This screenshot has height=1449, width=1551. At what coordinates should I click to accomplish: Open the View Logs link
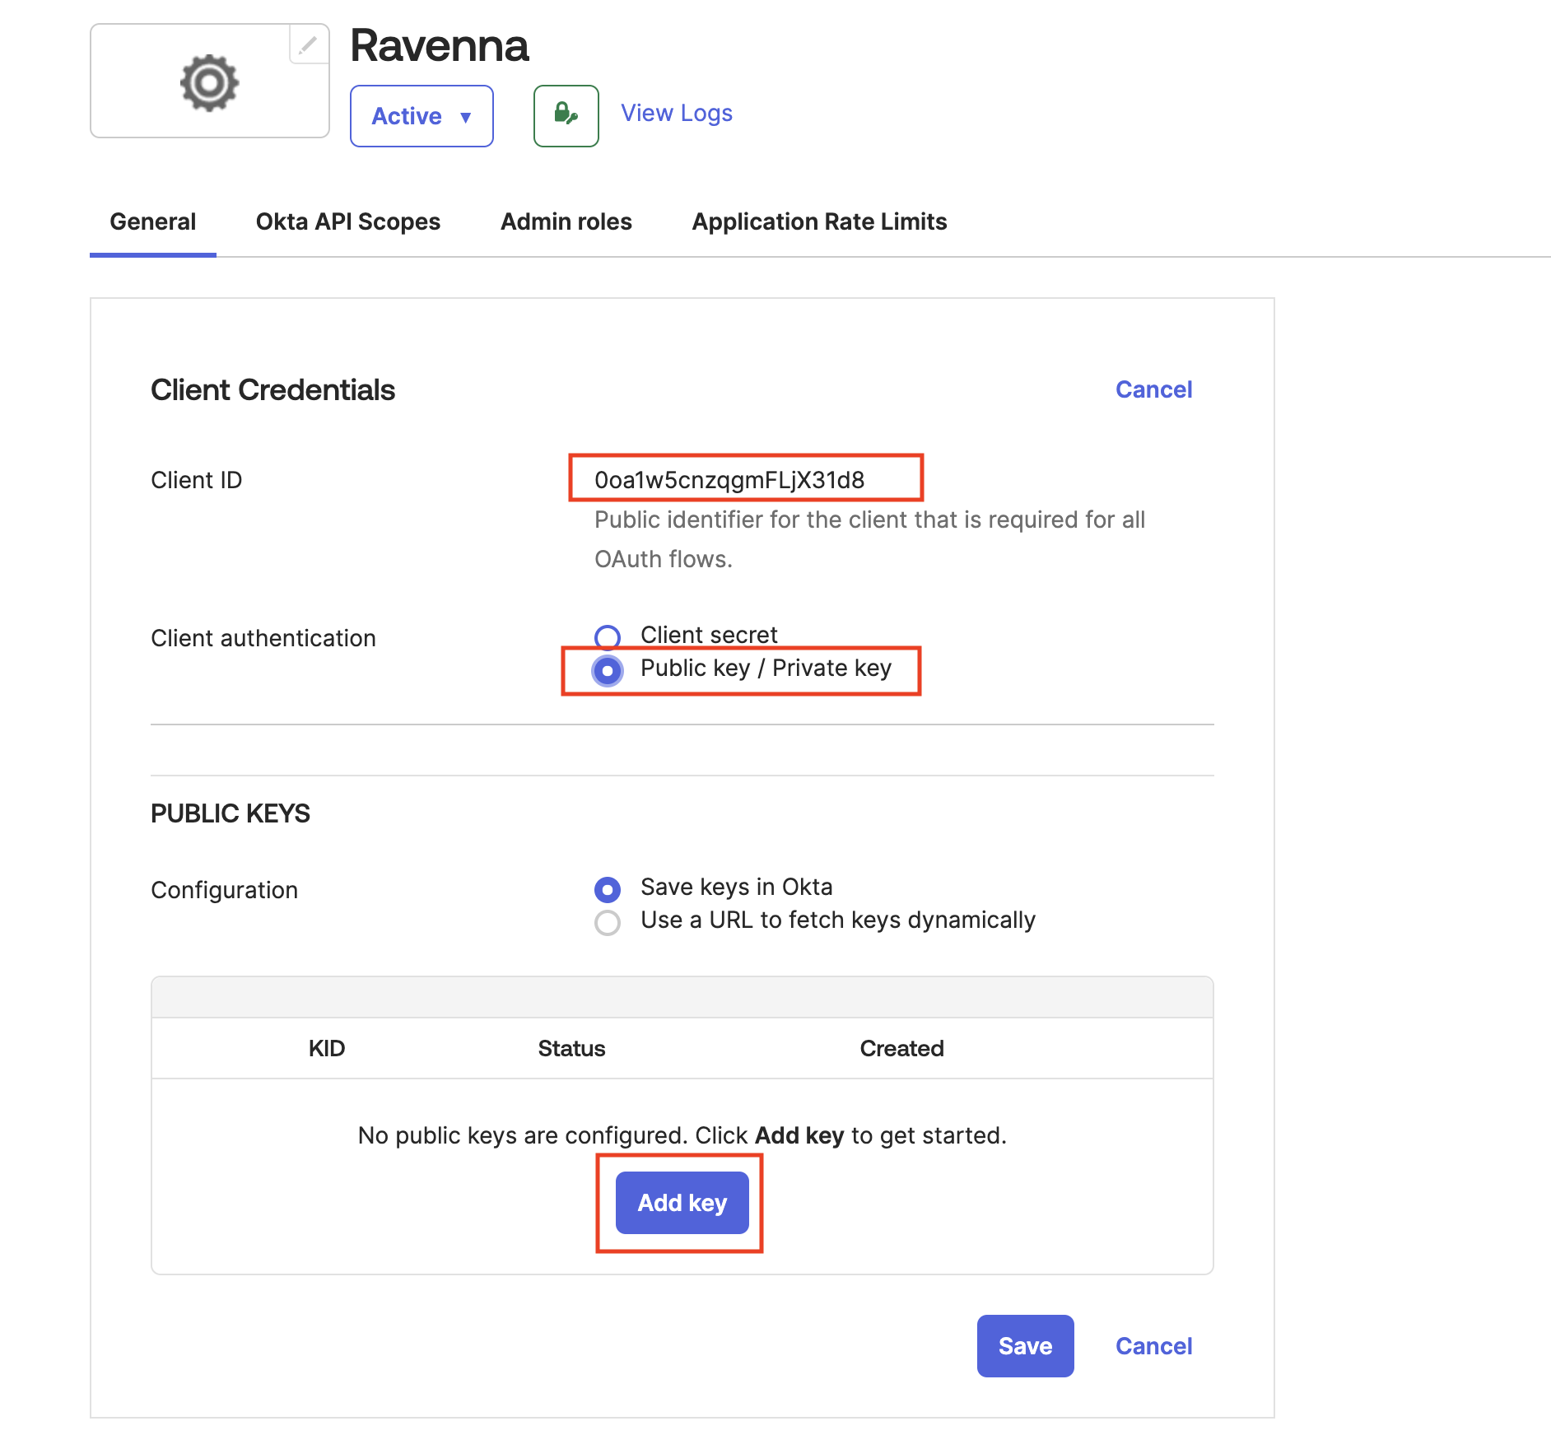[676, 113]
